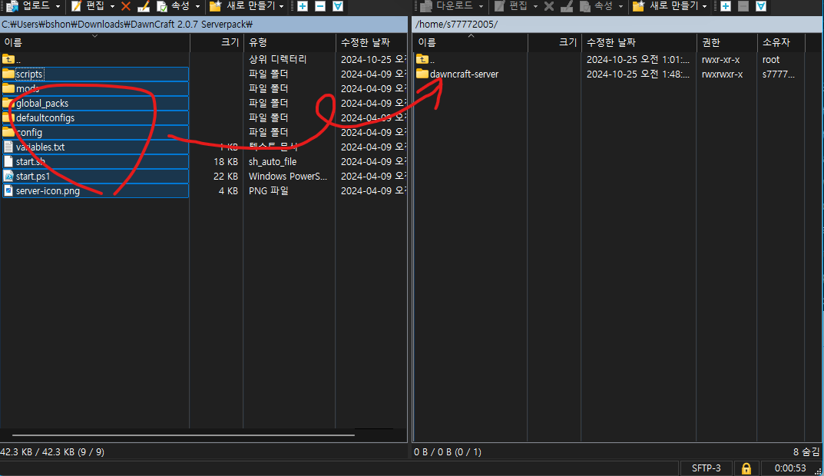824x476 pixels.
Task: Expand the local Properties (속성) dropdown arrow
Action: tap(197, 6)
